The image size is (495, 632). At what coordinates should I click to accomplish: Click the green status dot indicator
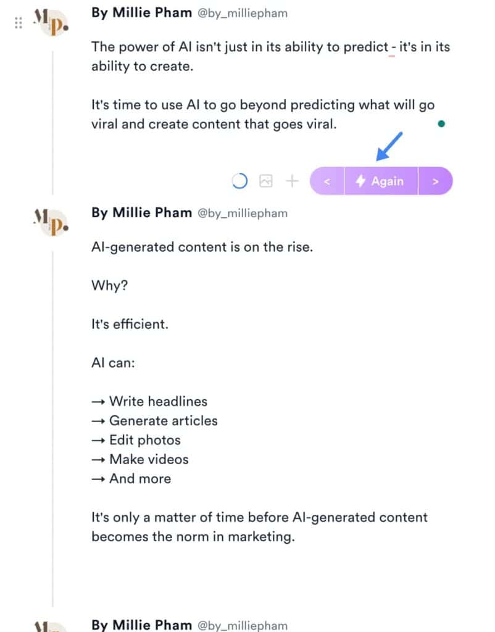[x=441, y=123]
